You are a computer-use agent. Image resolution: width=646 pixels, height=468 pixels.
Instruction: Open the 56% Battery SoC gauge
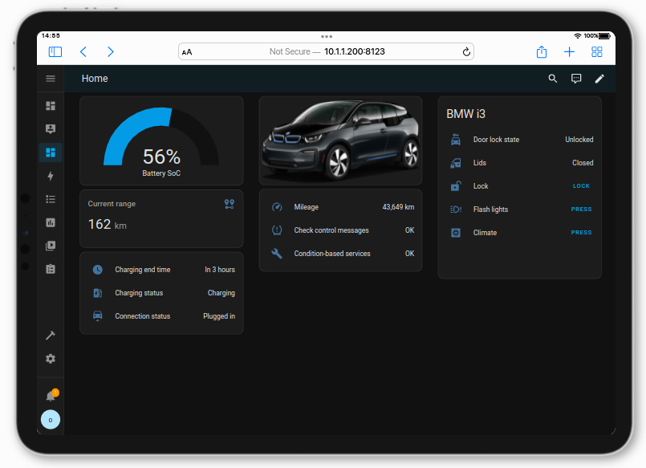pyautogui.click(x=161, y=141)
